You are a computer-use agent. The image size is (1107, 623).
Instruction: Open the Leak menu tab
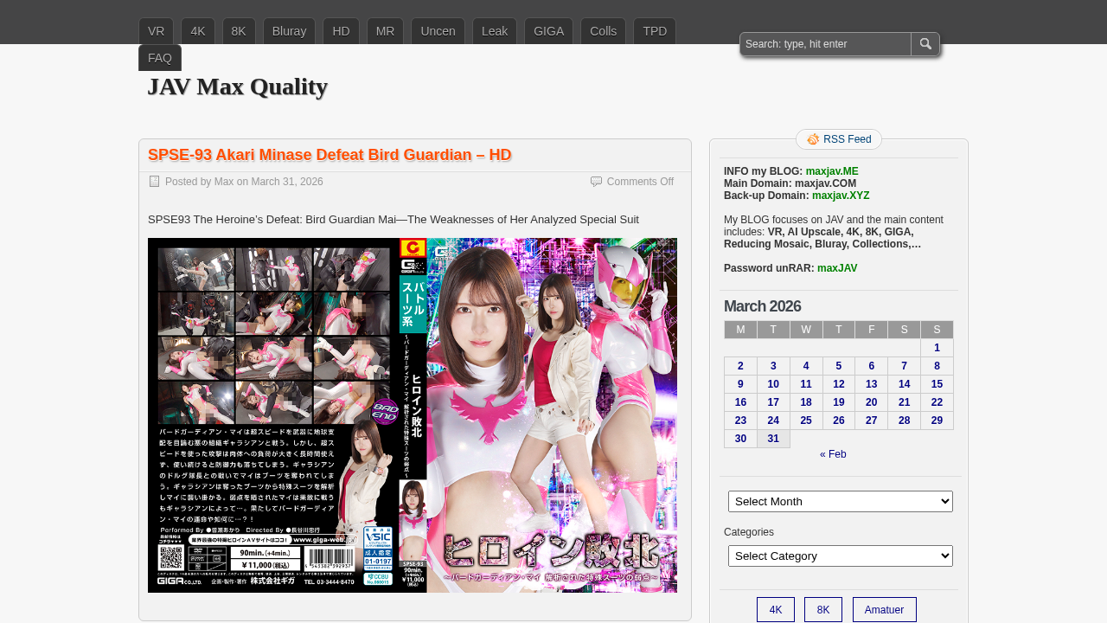click(x=495, y=31)
